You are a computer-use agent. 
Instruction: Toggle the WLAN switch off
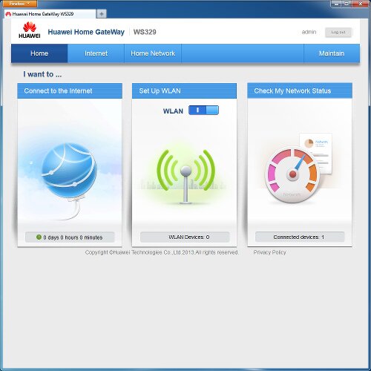[203, 111]
